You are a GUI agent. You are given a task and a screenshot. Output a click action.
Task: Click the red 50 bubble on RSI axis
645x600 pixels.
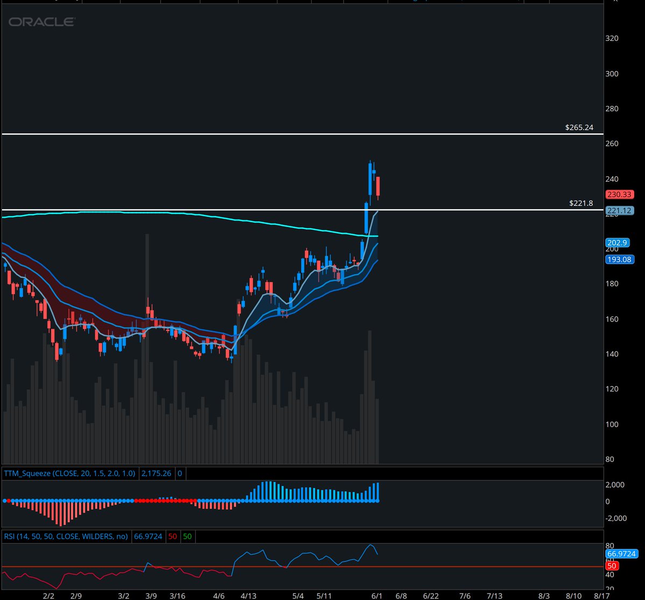[x=612, y=566]
